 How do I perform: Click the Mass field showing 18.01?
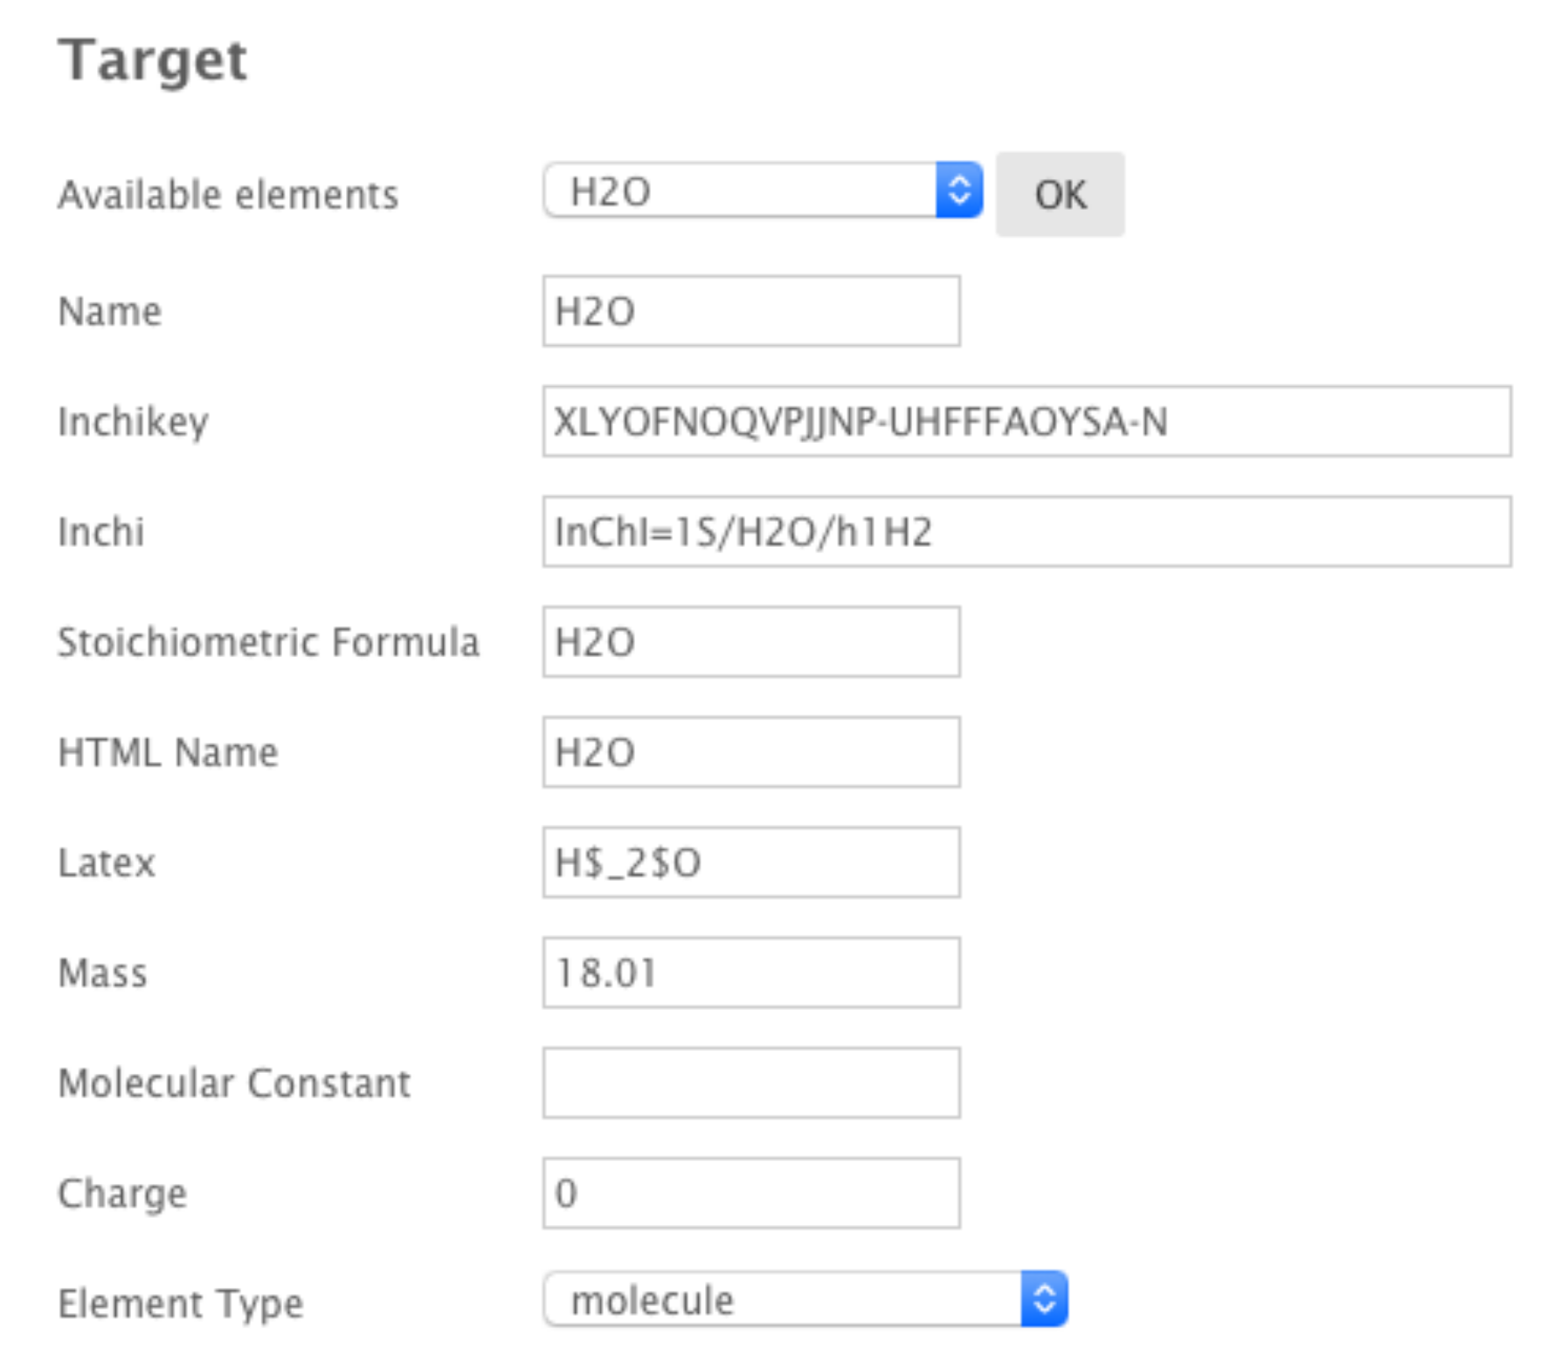(750, 972)
